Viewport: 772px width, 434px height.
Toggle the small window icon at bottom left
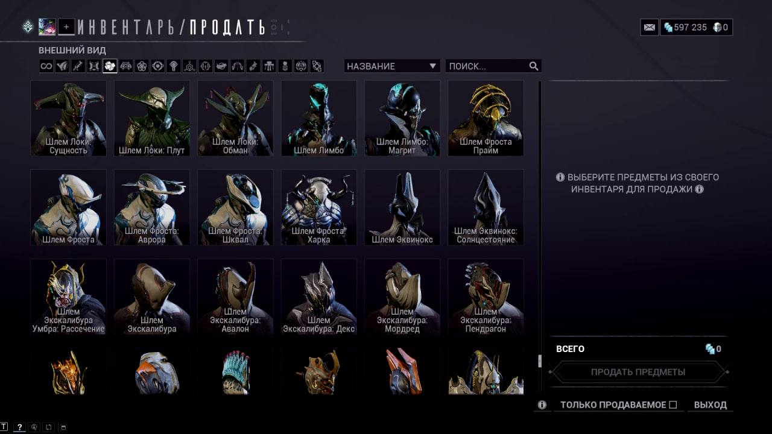pyautogui.click(x=63, y=427)
